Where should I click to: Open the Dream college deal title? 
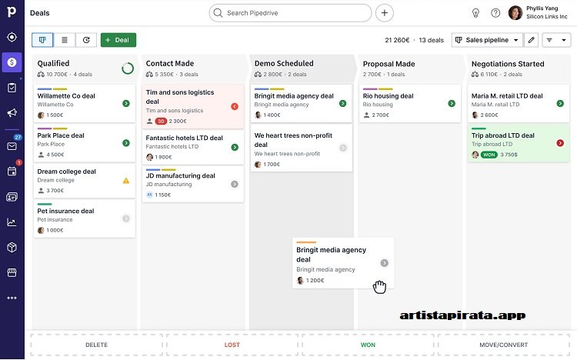(x=66, y=172)
